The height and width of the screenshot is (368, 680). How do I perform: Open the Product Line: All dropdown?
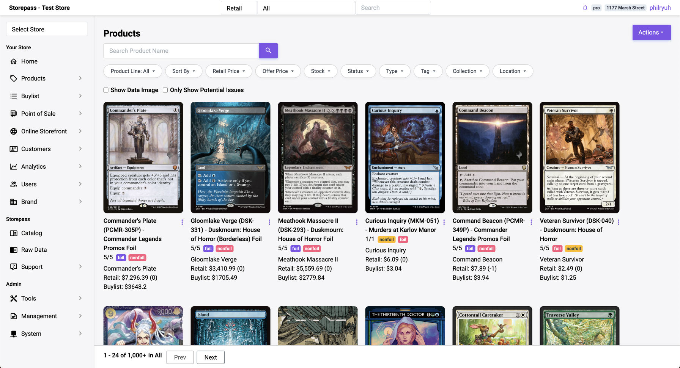(133, 71)
